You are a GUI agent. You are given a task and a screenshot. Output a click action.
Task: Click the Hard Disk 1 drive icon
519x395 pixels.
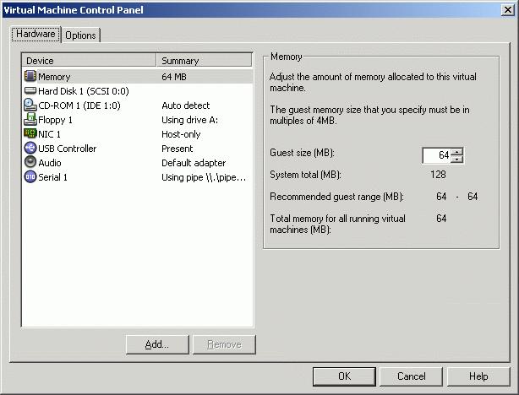pos(30,90)
